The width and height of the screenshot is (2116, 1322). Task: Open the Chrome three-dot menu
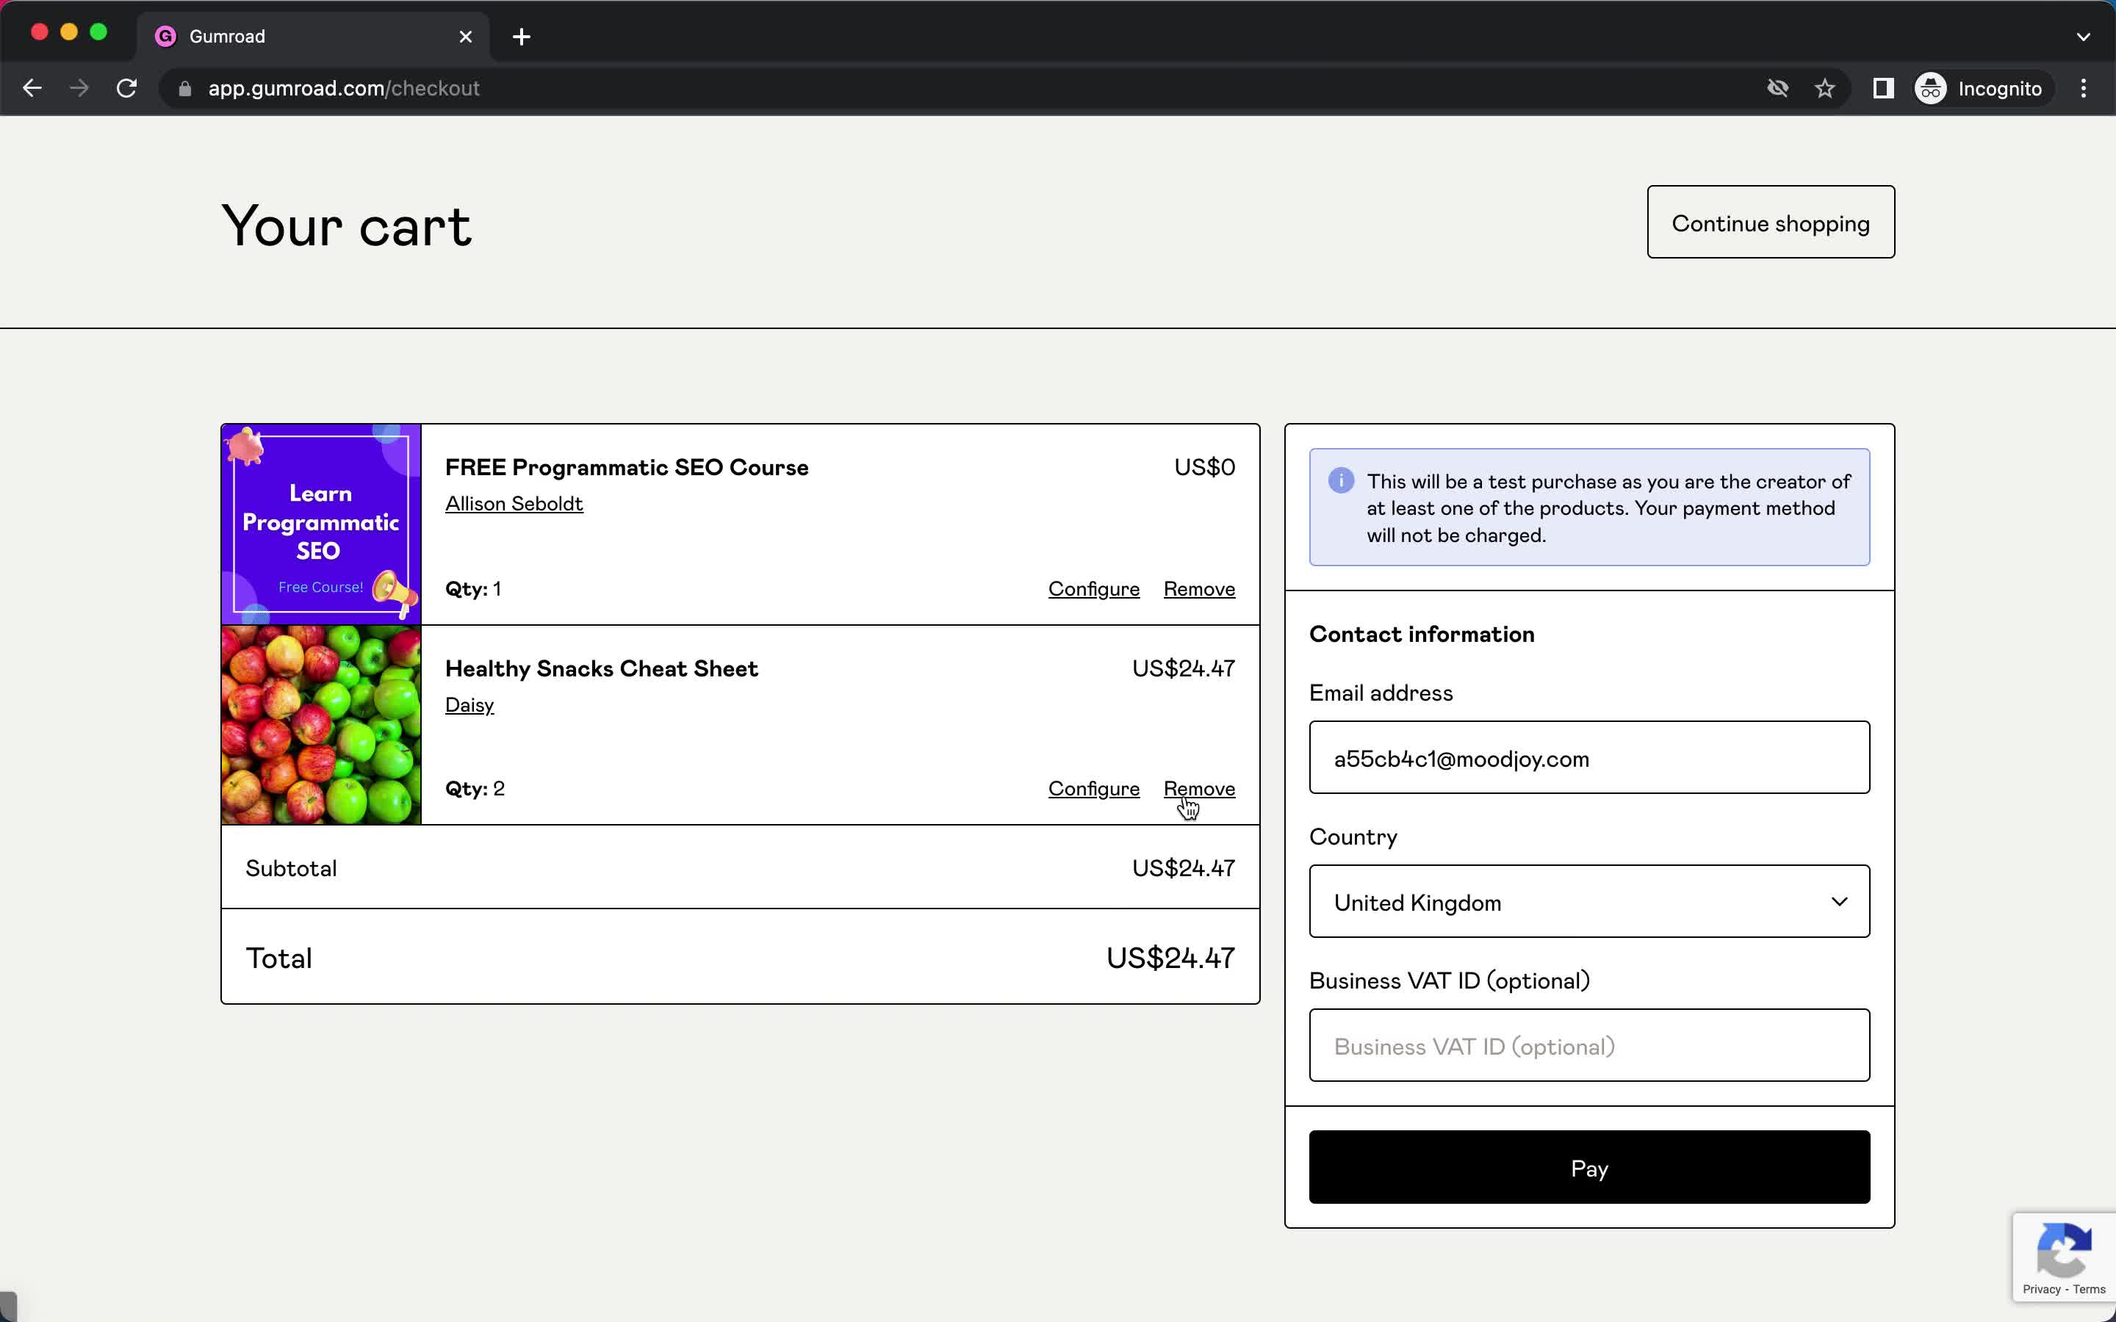[x=2084, y=88]
